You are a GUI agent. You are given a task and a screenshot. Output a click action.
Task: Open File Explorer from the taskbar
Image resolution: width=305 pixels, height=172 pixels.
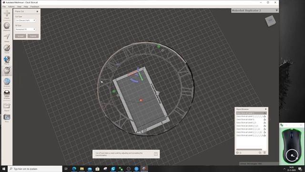[x=82, y=169]
